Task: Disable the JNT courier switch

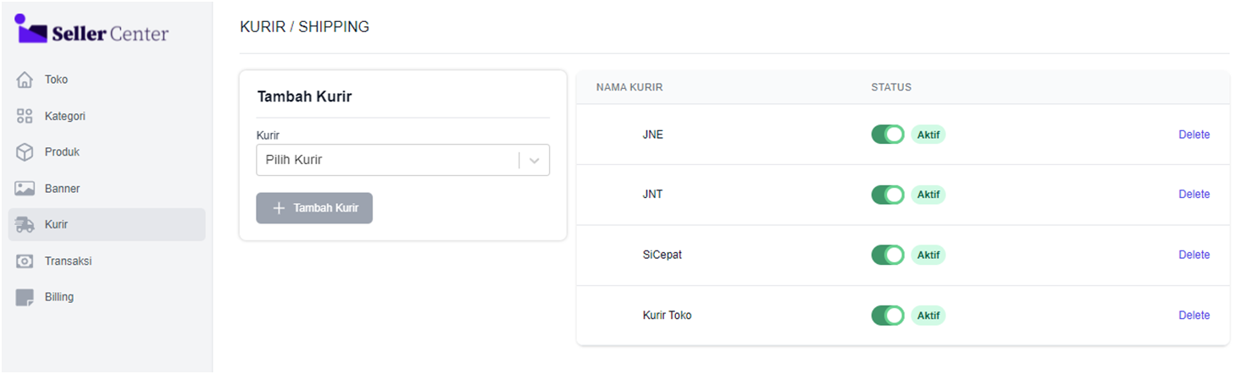Action: (x=888, y=195)
